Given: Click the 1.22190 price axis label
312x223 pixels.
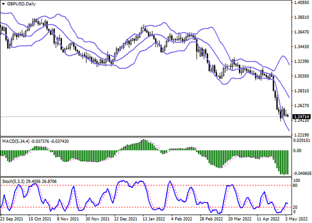Looking at the screenshot, I should pos(301,135).
